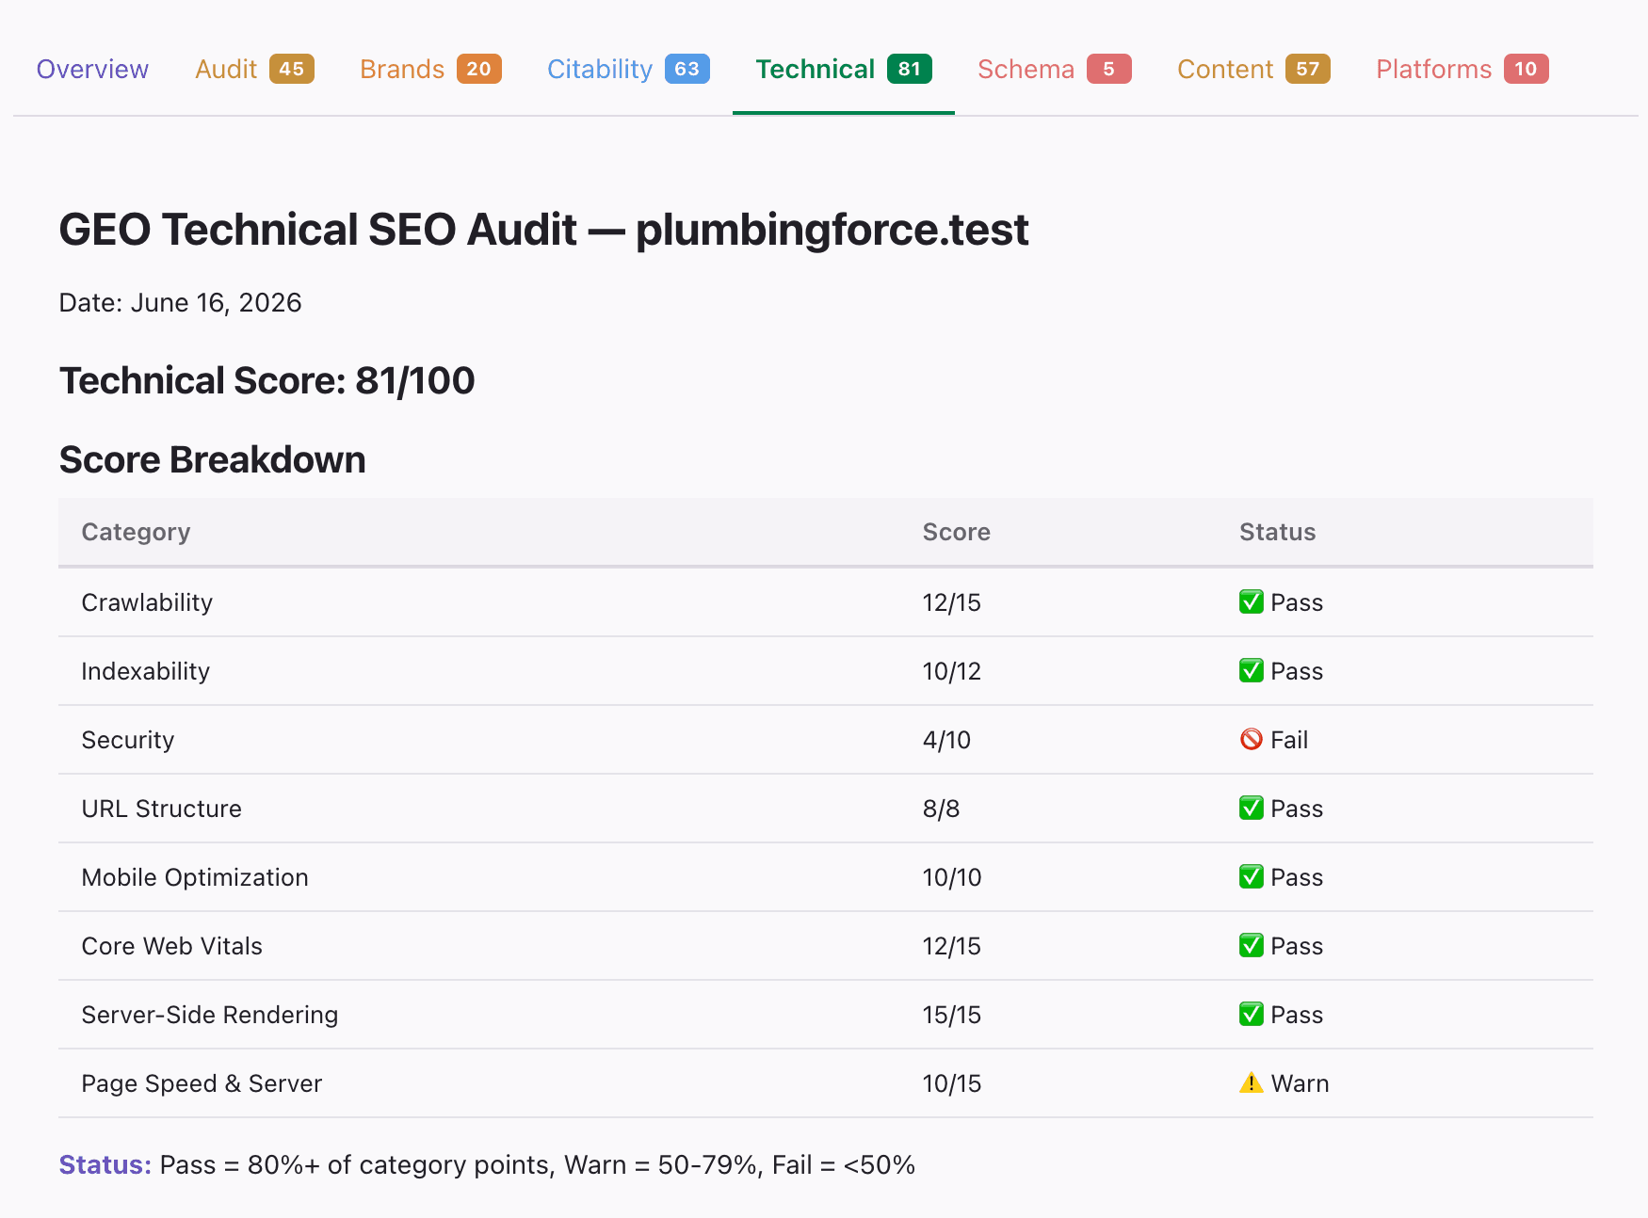1648x1218 pixels.
Task: Click the Technical tab
Action: [x=844, y=69]
